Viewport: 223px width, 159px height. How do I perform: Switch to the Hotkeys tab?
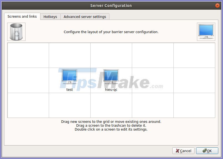pos(50,17)
